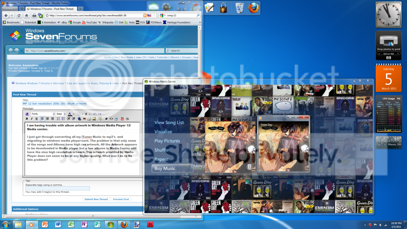Redo edit in message editor

point(100,114)
